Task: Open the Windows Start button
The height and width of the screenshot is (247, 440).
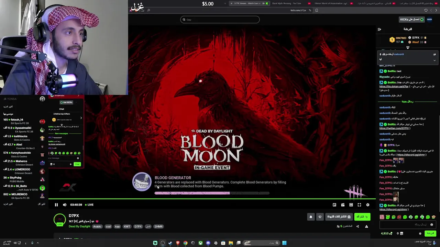Action: coord(284,243)
